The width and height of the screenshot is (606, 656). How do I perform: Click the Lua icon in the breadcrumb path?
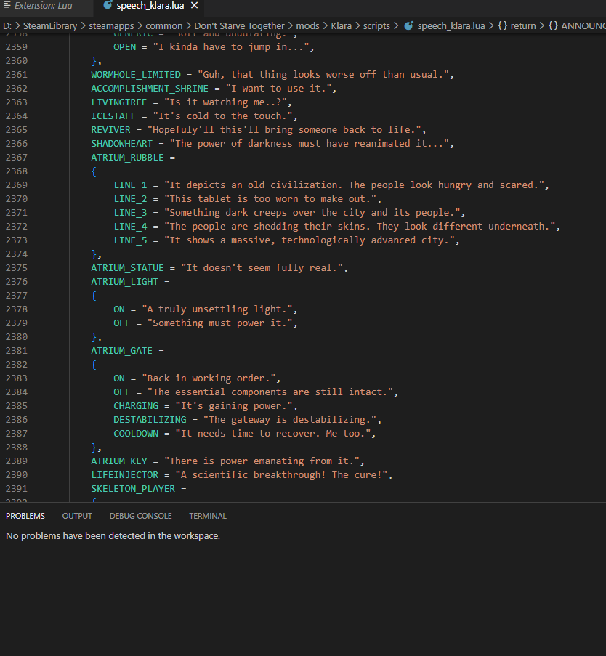point(408,26)
